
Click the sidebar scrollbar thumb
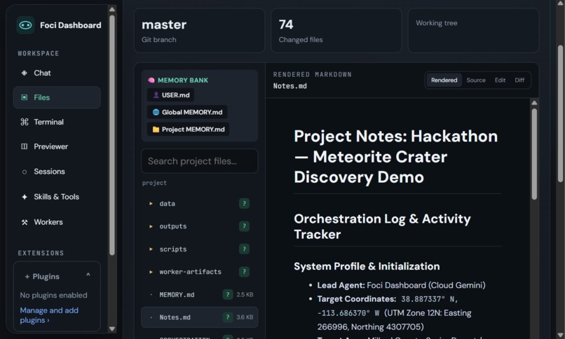(x=112, y=135)
